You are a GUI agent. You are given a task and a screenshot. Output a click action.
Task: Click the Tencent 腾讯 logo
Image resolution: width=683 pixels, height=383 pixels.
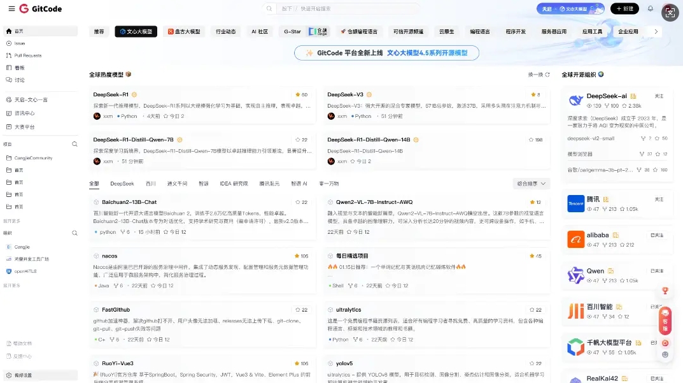[x=576, y=204]
